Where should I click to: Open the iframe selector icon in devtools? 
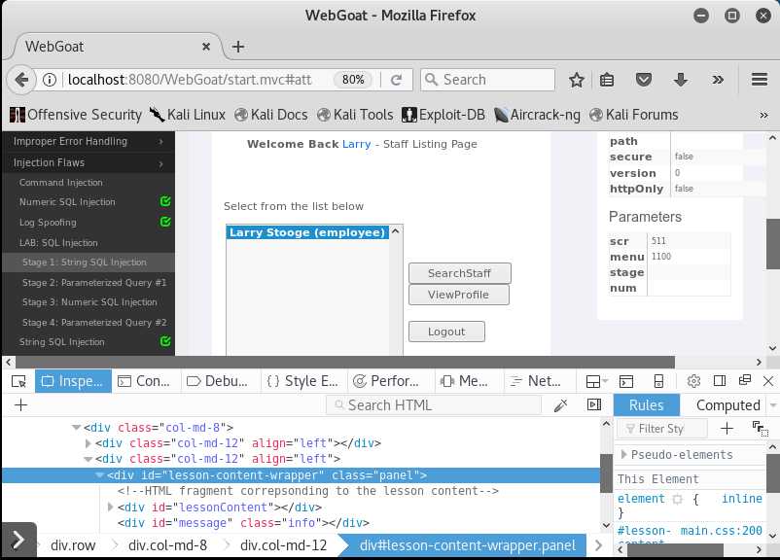pyautogui.click(x=596, y=381)
